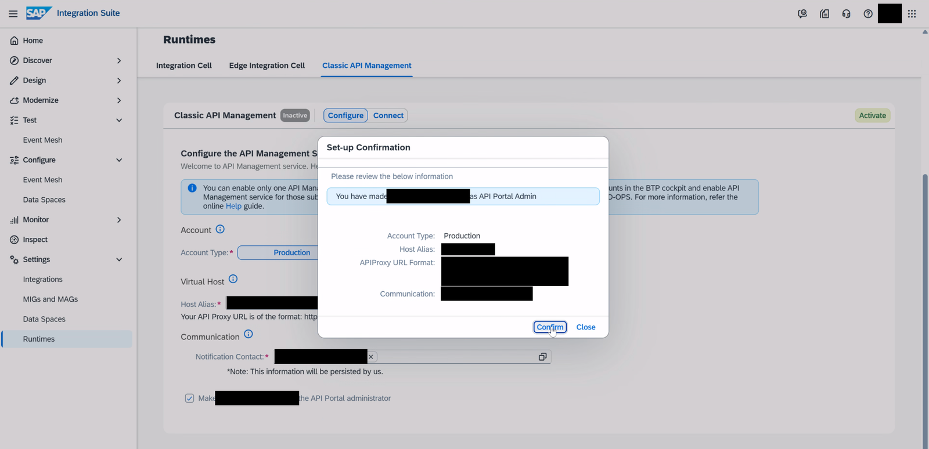Viewport: 929px width, 449px height.
Task: Expand the Monitor menu chevron
Action: pyautogui.click(x=119, y=220)
